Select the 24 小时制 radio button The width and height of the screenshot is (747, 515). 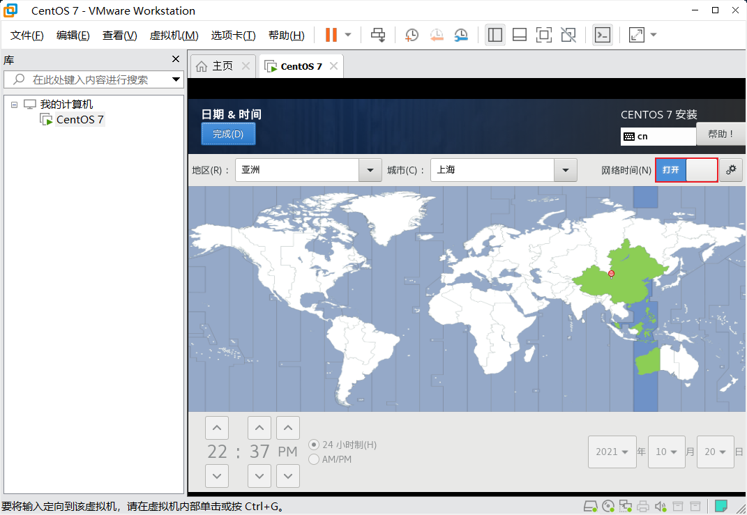(x=313, y=445)
